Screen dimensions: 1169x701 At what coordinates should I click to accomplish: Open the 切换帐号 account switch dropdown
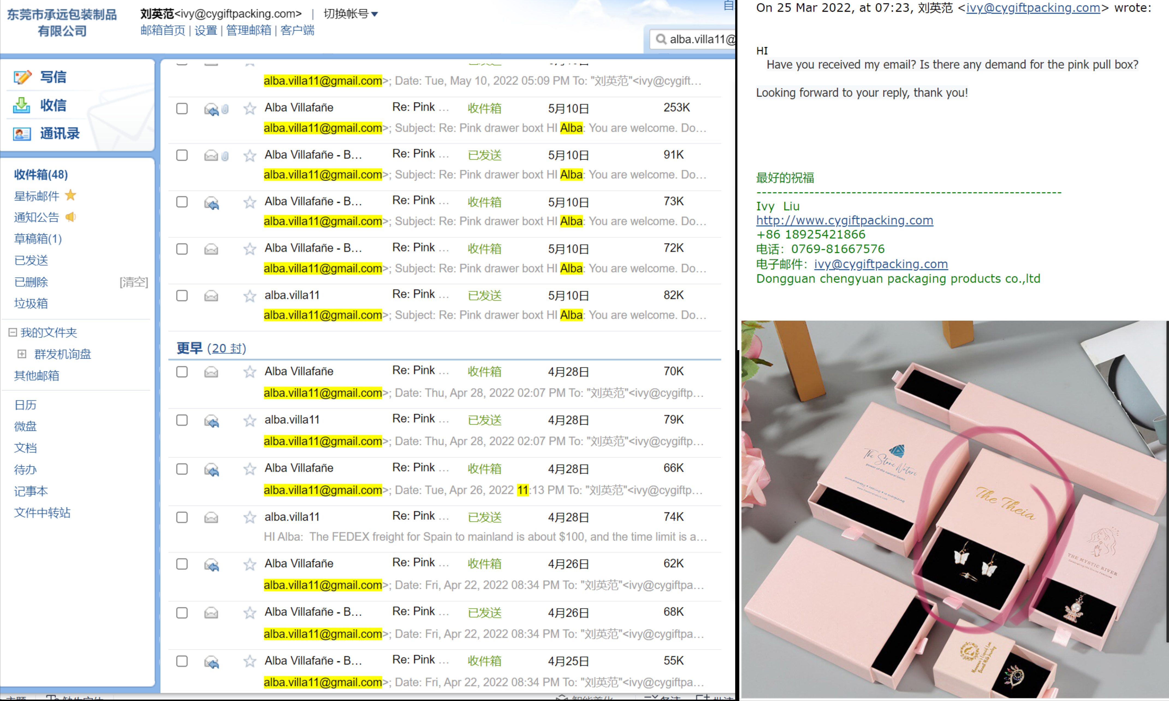click(351, 14)
